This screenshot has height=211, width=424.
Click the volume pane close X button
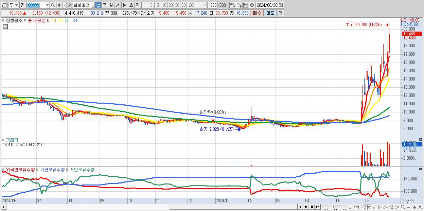coord(421,139)
